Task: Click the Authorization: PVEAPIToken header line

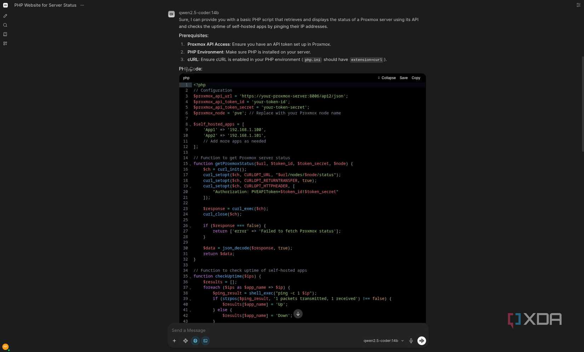Action: pyautogui.click(x=275, y=192)
